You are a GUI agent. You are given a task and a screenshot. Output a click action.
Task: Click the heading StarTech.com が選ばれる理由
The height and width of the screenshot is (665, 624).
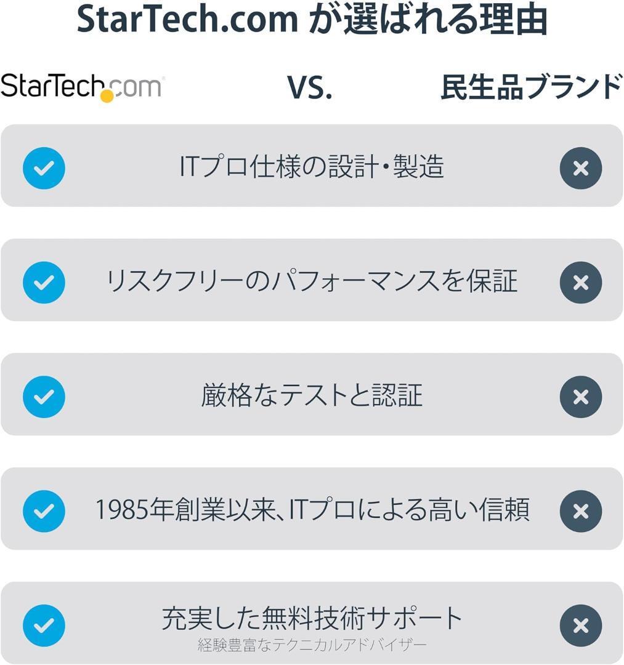[312, 21]
